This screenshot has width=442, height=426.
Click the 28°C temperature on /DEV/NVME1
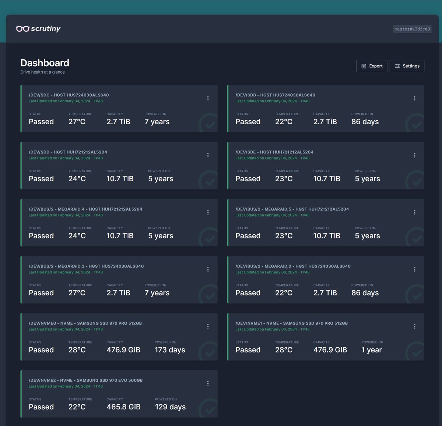coord(284,350)
